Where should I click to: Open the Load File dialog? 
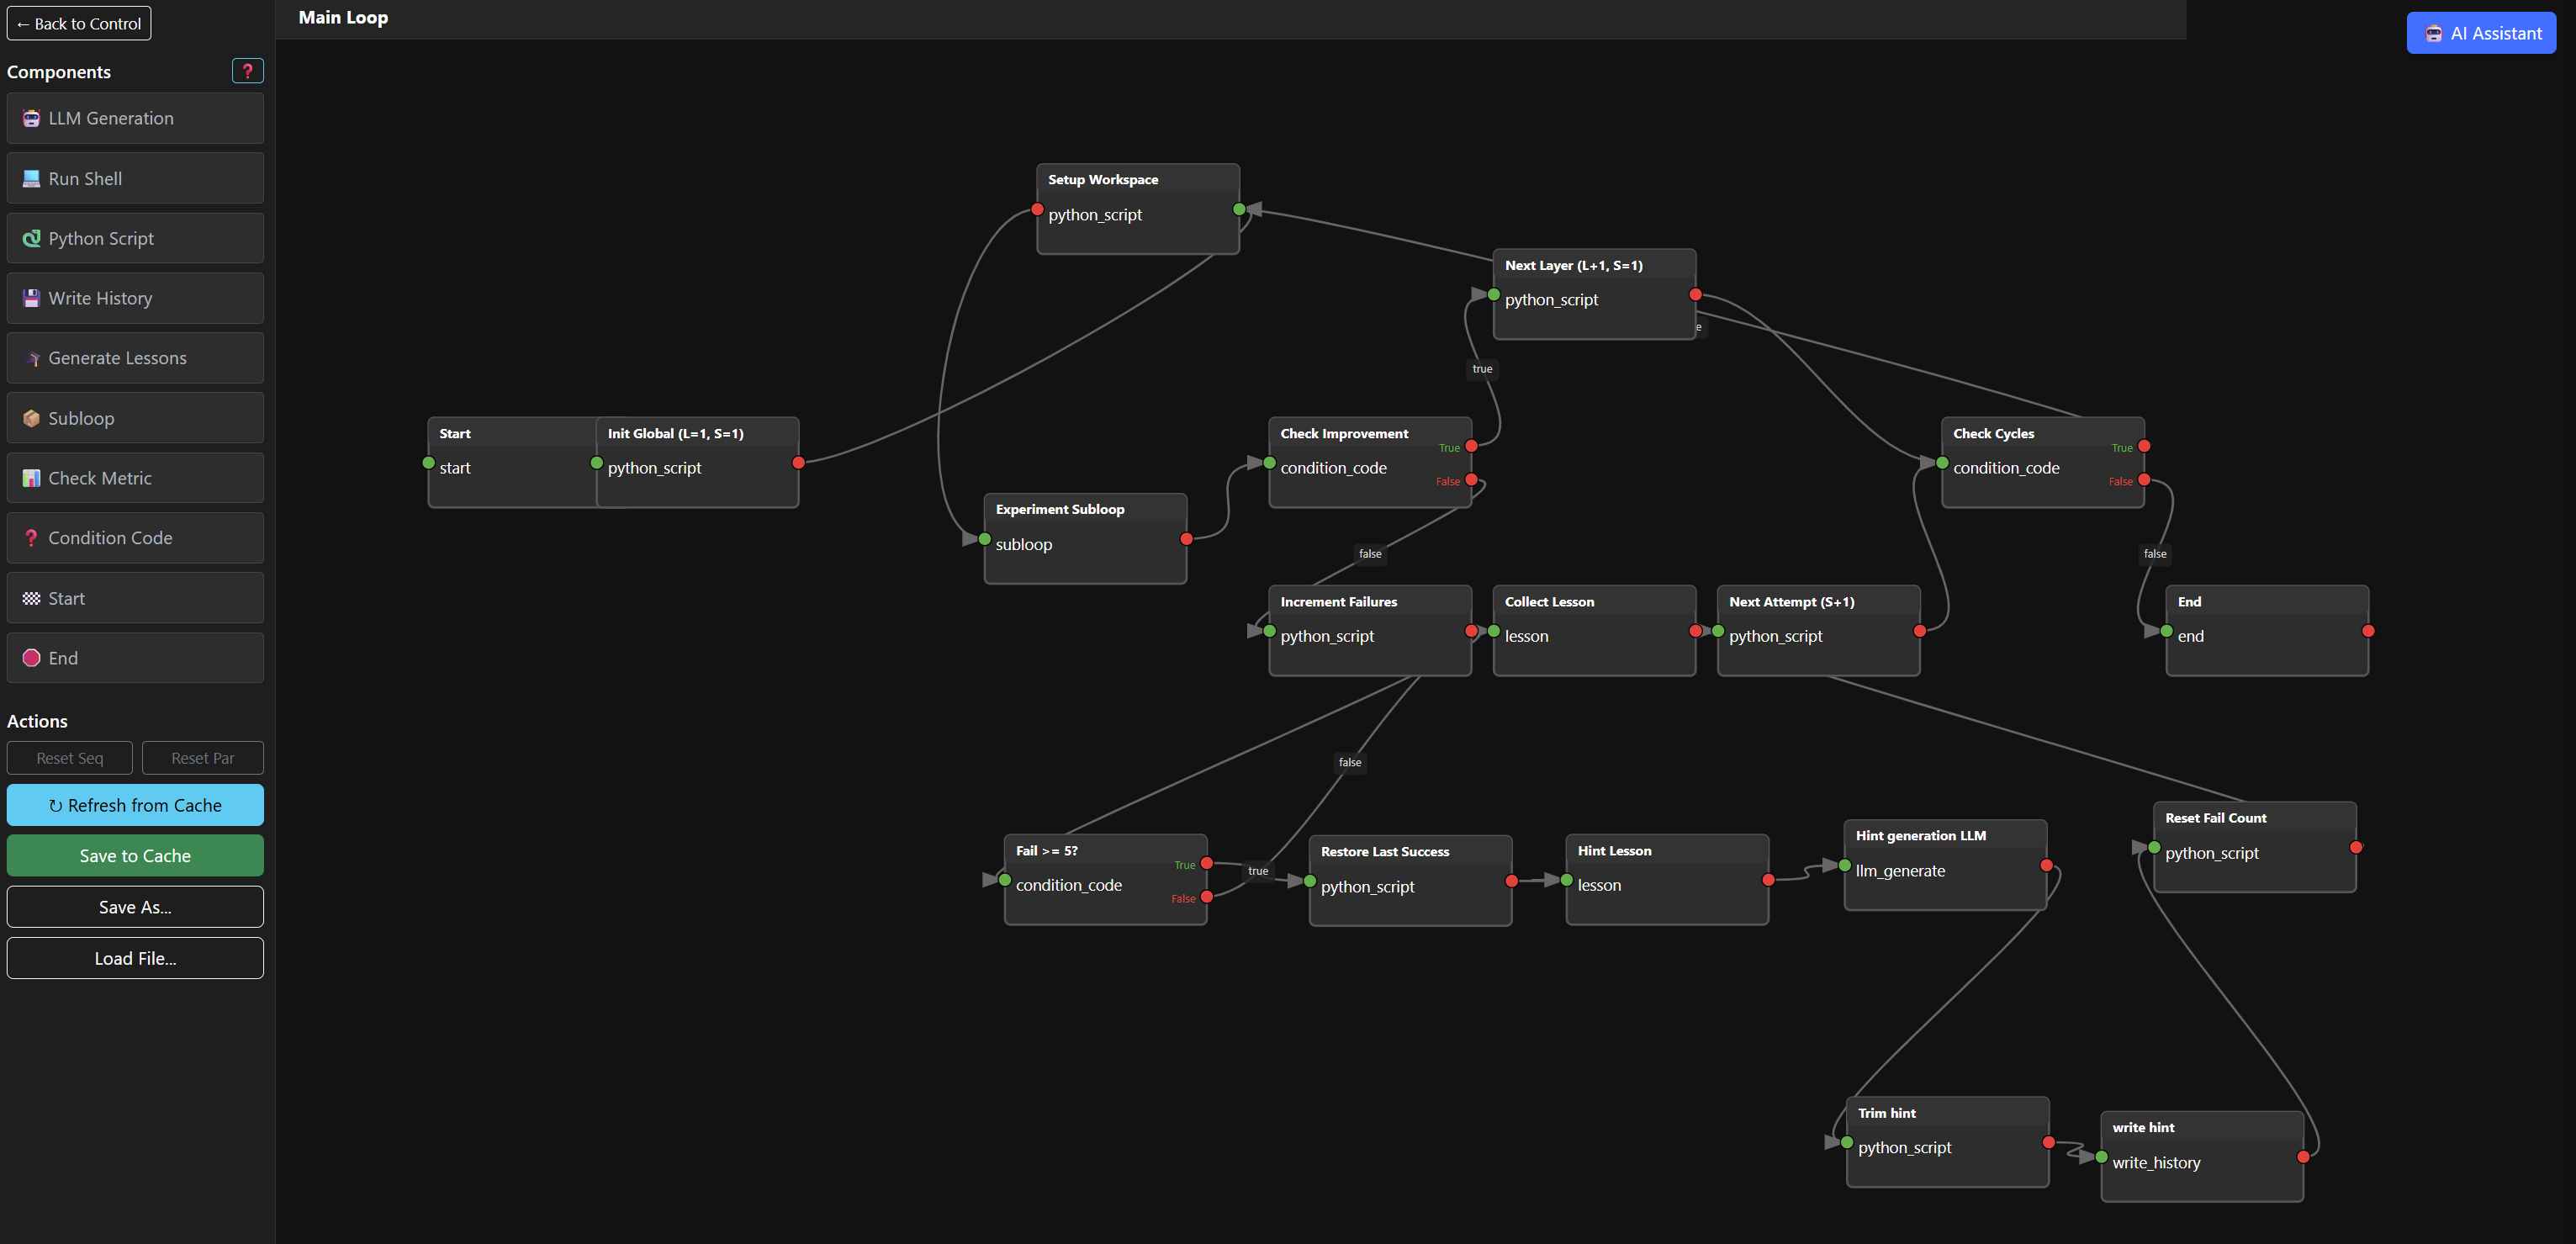coord(135,957)
